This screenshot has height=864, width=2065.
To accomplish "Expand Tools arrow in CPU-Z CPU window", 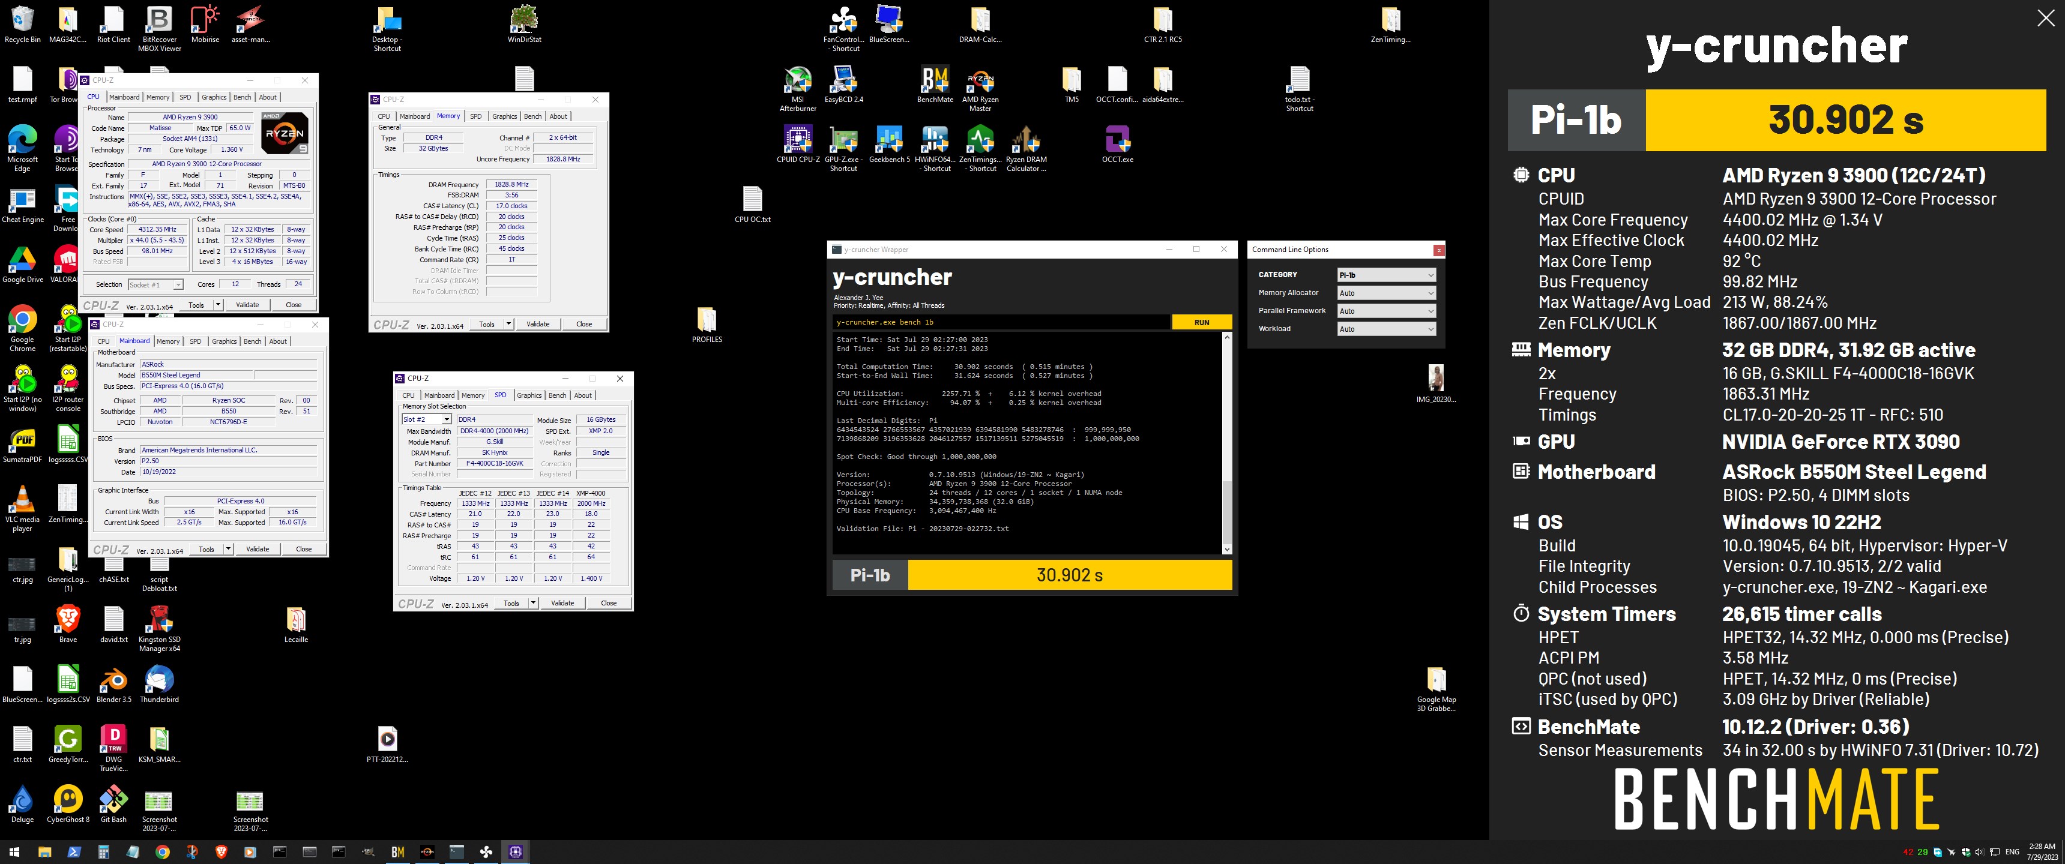I will coord(218,305).
